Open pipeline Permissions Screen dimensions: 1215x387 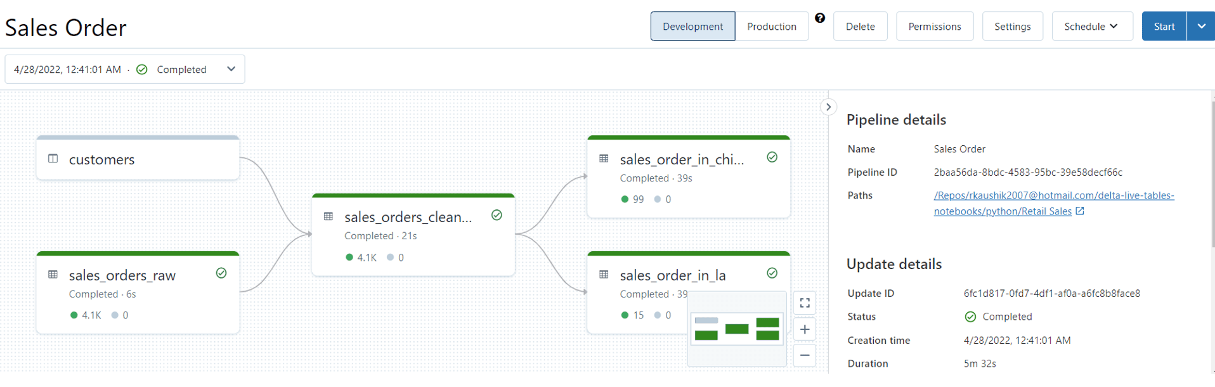coord(934,27)
